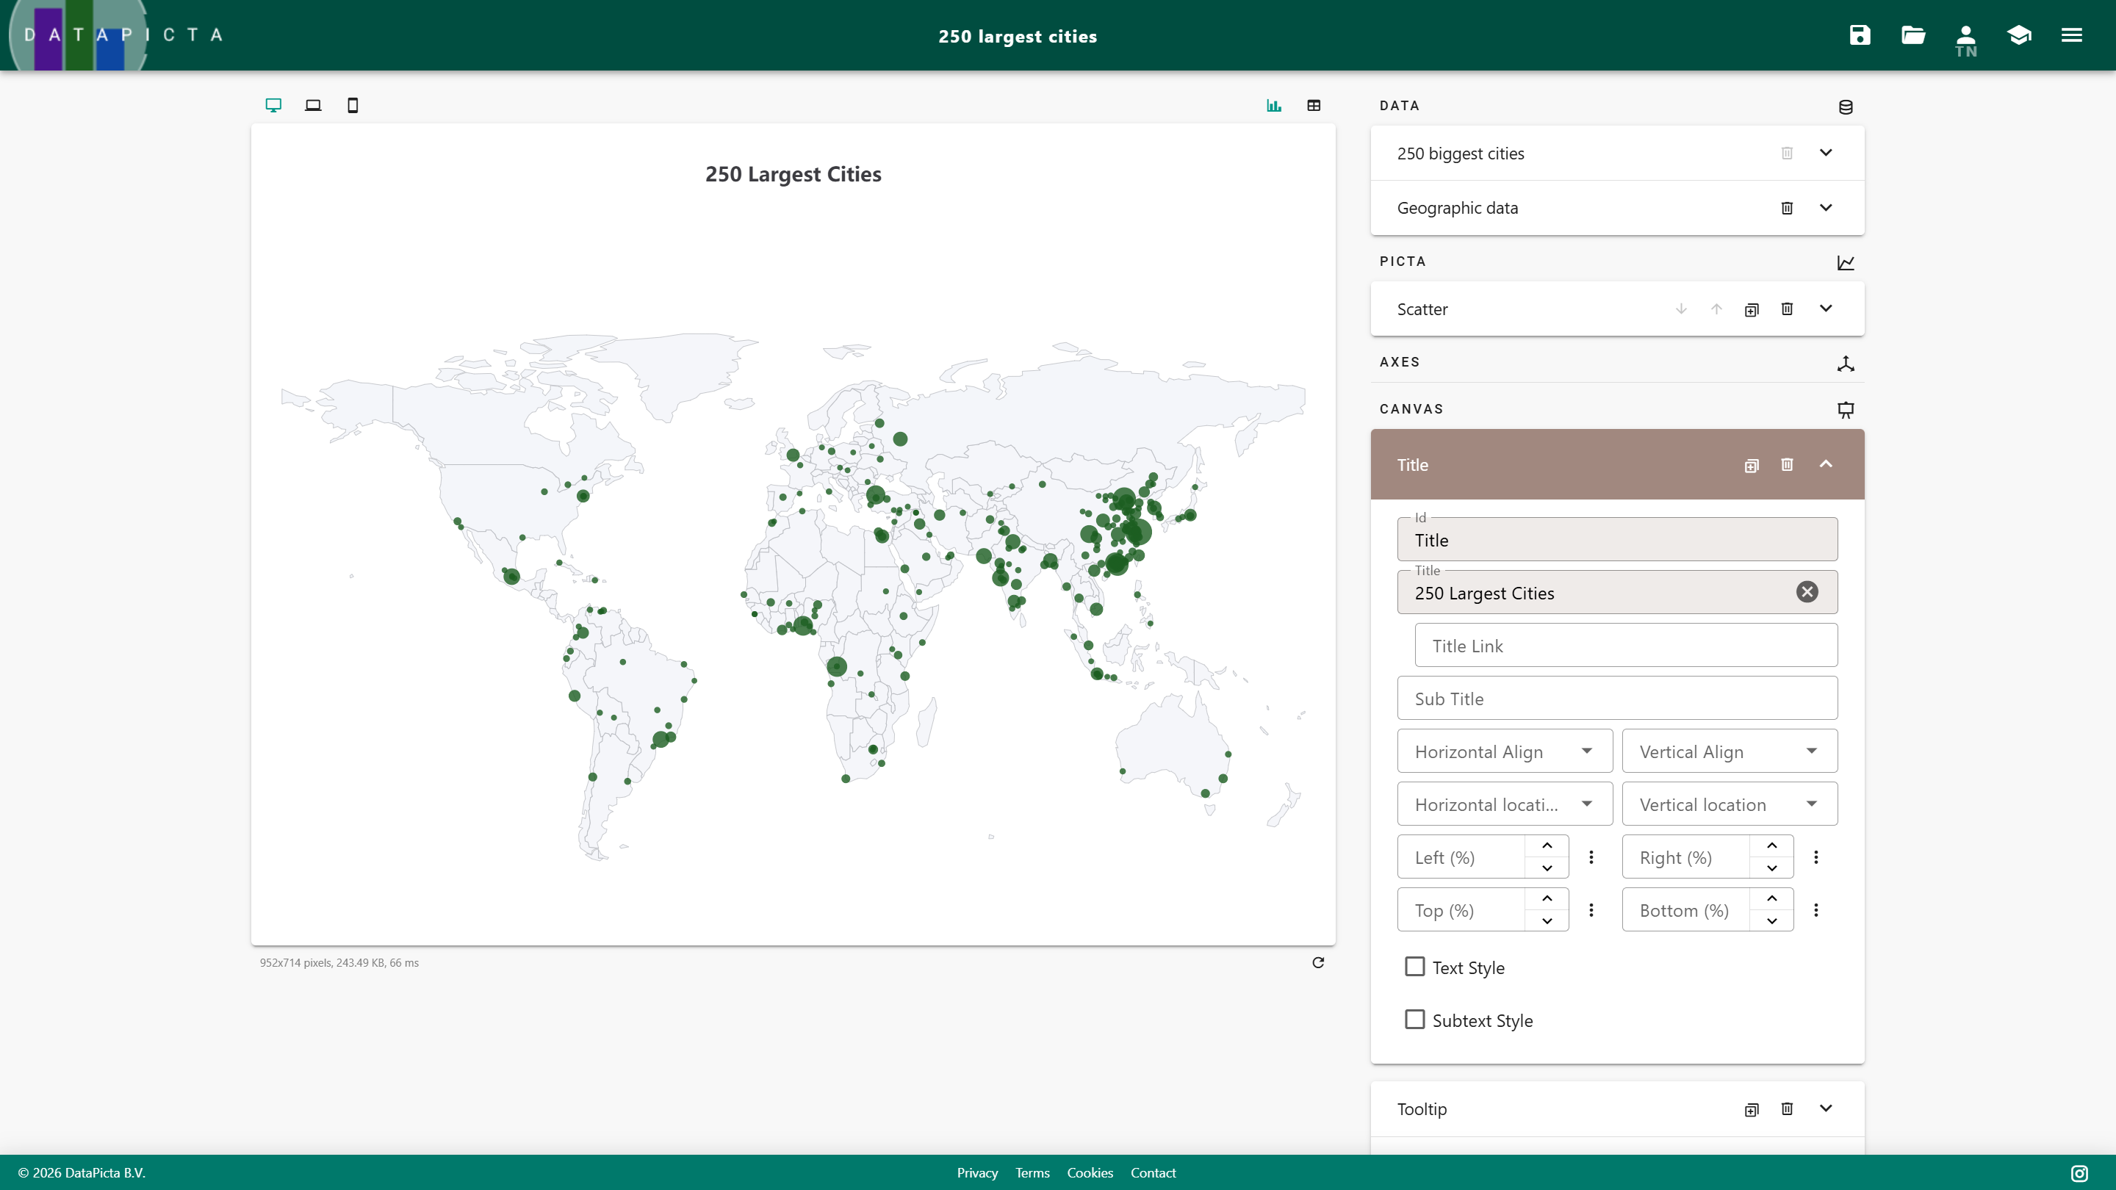Open the Horizontal Align dropdown
This screenshot has height=1190, width=2116.
(1504, 751)
